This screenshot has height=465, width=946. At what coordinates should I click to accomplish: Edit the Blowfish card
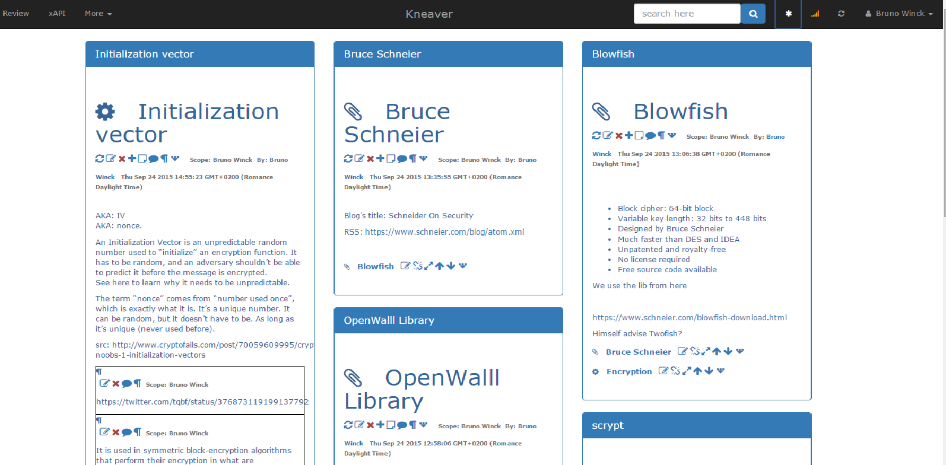point(607,135)
